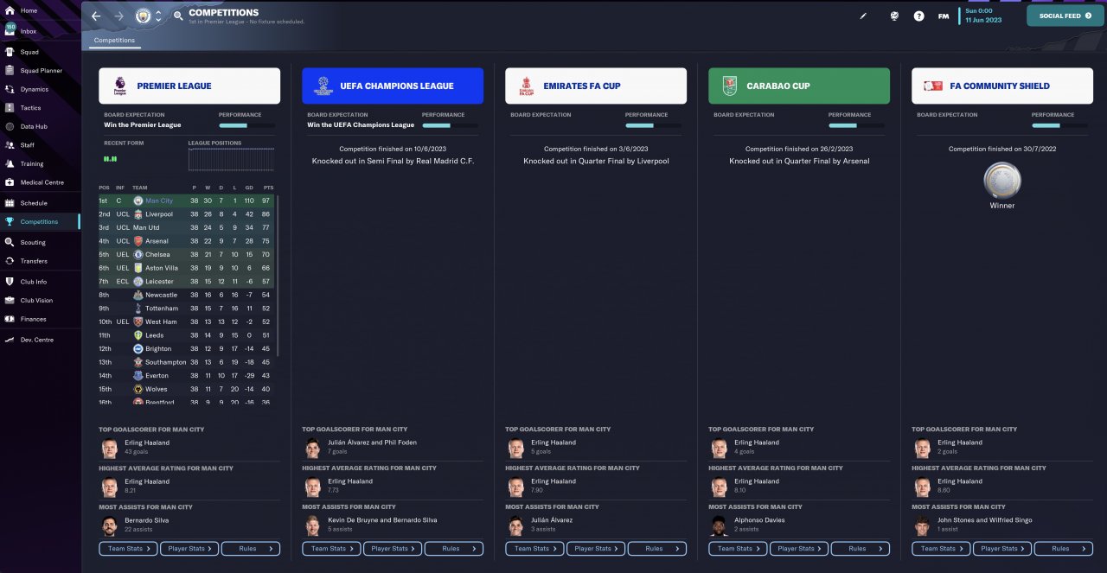Click the Emirates FA Cup header

596,86
